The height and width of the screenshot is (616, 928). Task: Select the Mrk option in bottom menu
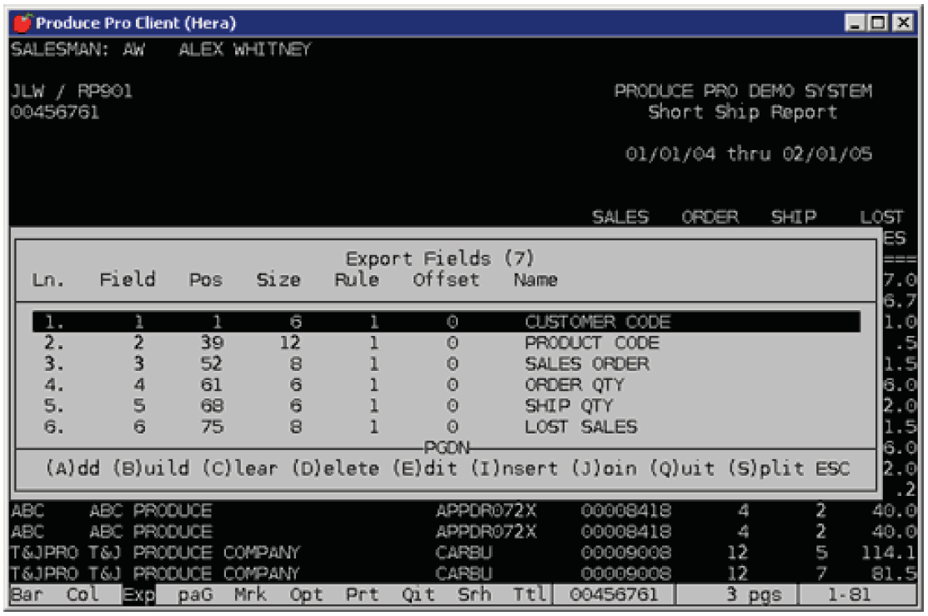pos(250,594)
